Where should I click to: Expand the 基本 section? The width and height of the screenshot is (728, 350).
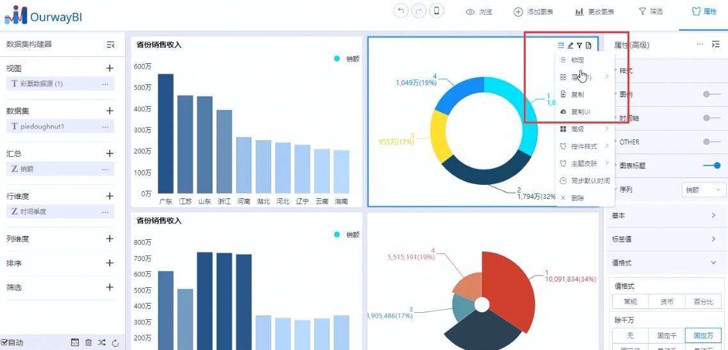click(667, 216)
